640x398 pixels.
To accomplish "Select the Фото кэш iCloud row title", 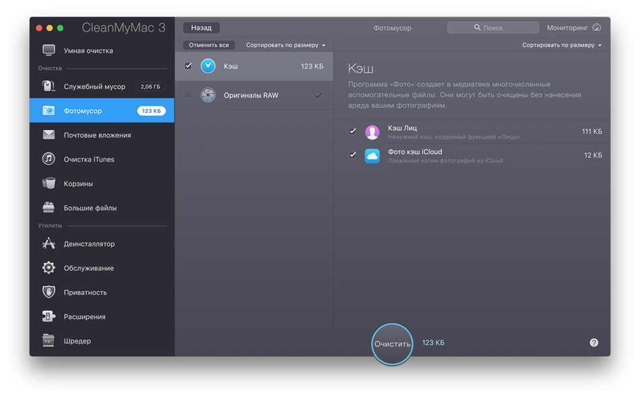I will point(415,152).
